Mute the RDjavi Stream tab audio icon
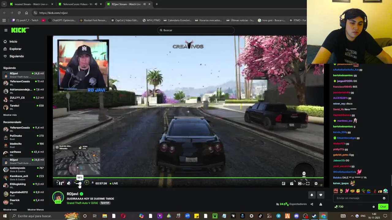Image resolution: width=392 pixels, height=220 pixels. click(x=144, y=4)
